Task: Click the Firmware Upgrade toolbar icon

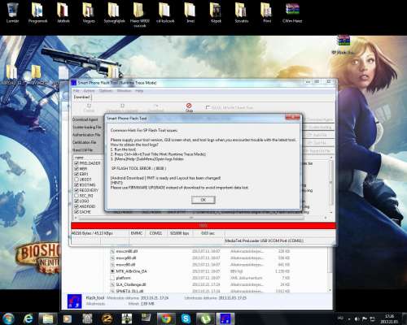Action: 122,107
